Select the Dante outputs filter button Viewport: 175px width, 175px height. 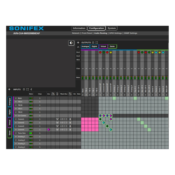point(112,46)
